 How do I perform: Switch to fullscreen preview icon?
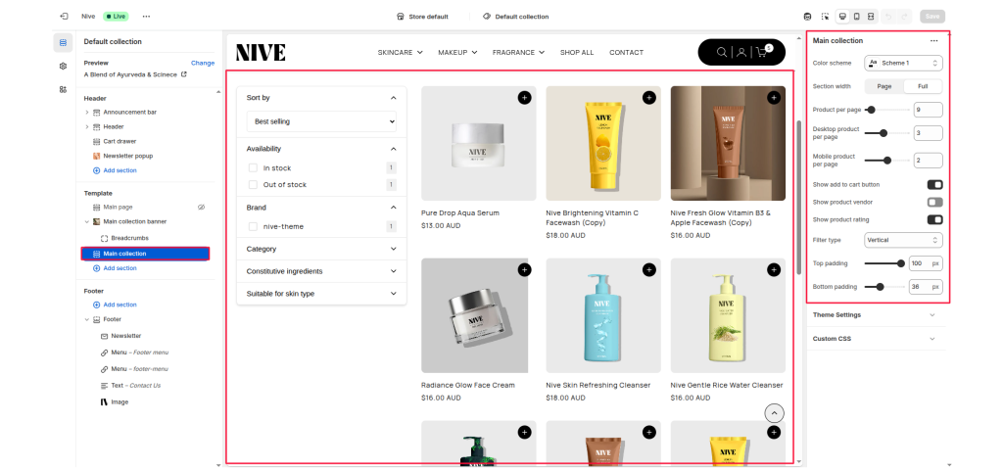point(871,17)
